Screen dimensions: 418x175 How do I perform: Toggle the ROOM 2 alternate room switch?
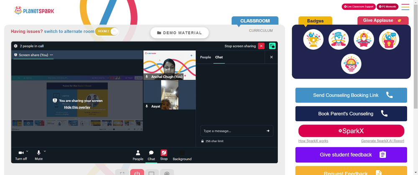coord(107,31)
